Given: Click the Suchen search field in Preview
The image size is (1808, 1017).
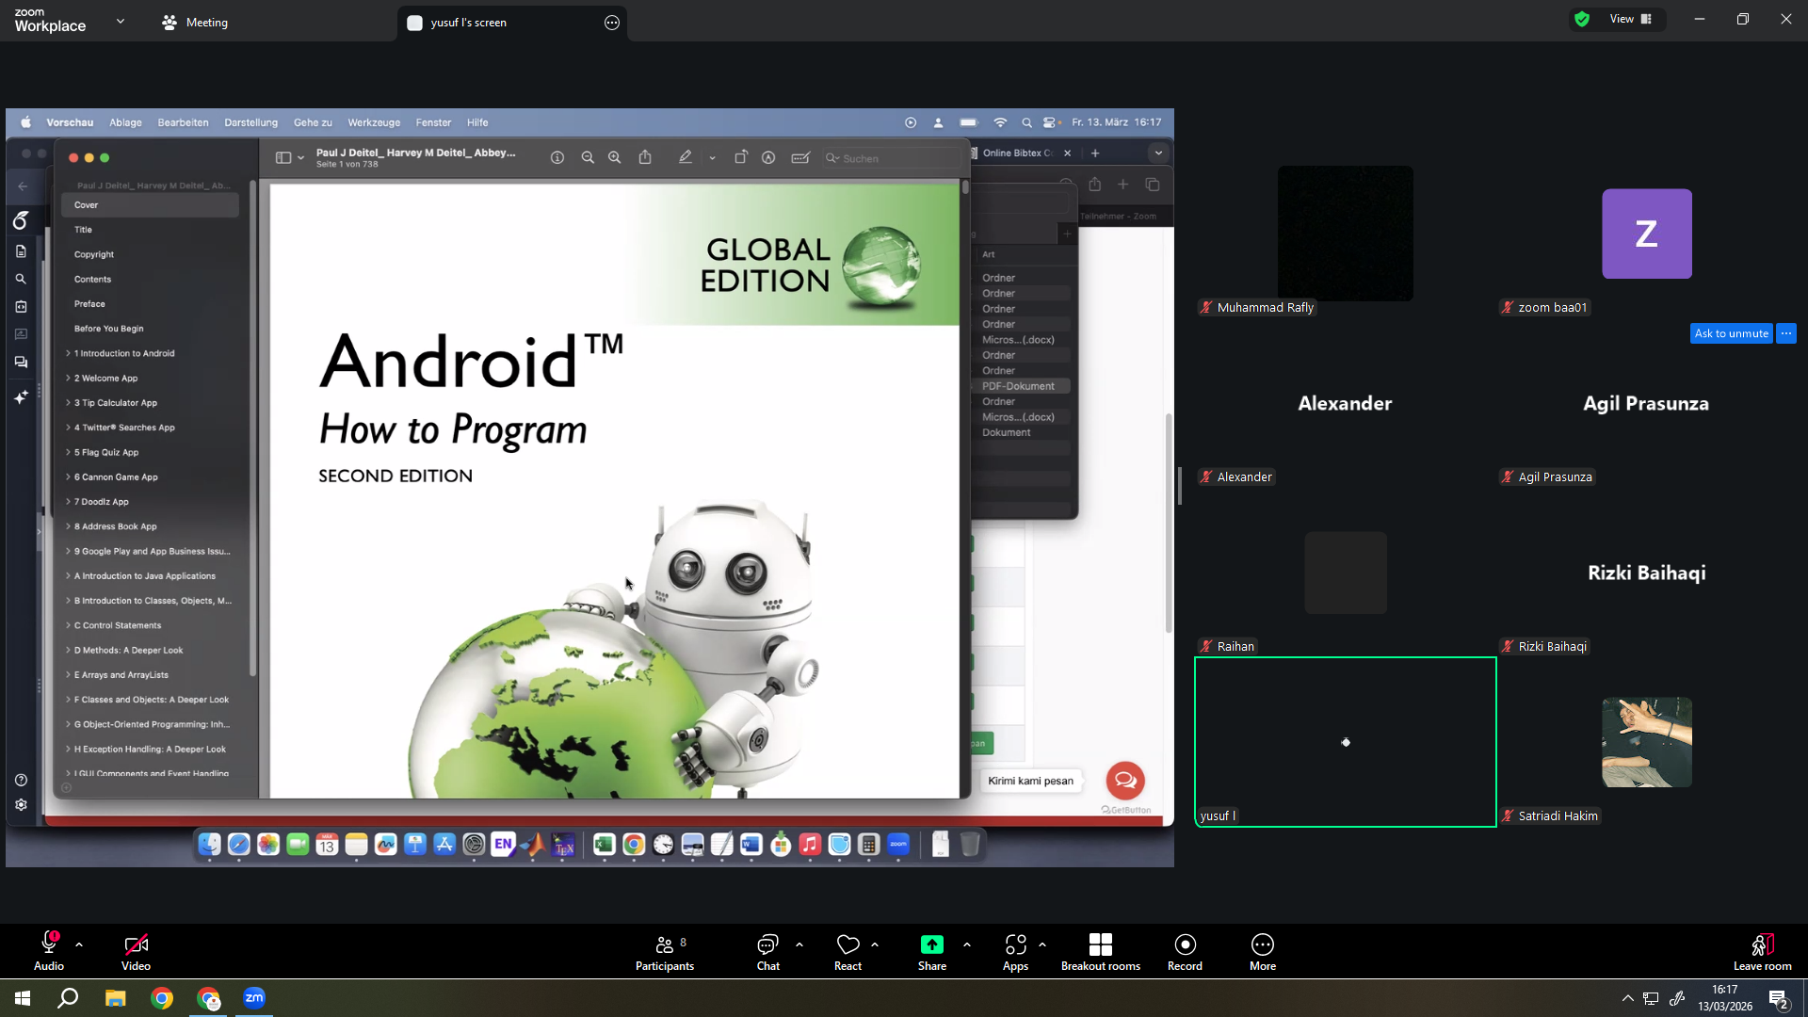Looking at the screenshot, I should tap(891, 158).
